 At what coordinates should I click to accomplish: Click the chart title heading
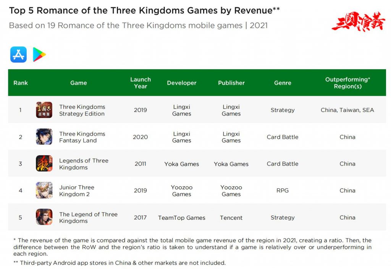tap(144, 10)
